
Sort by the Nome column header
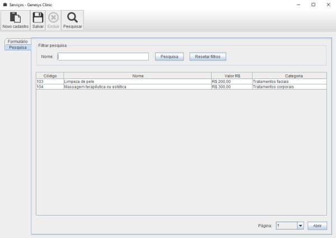point(137,76)
